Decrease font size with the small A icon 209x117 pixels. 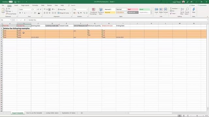point(40,9)
